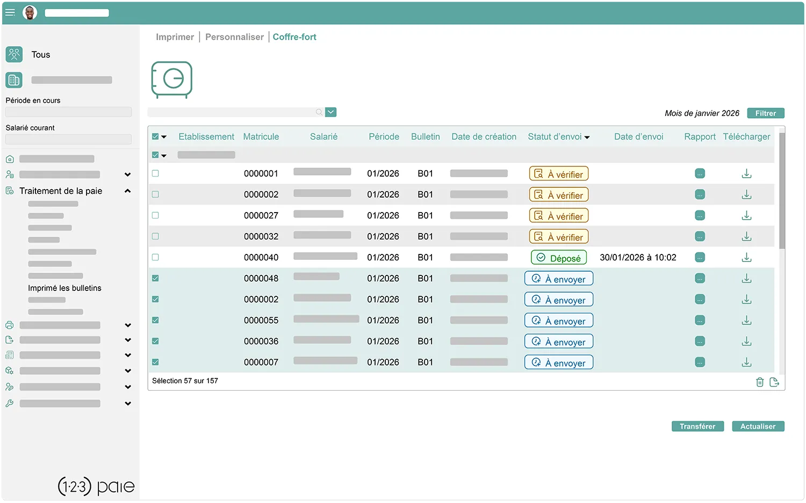Screen dimensions: 806x503
Task: Click the company building icon
Action: (14, 80)
